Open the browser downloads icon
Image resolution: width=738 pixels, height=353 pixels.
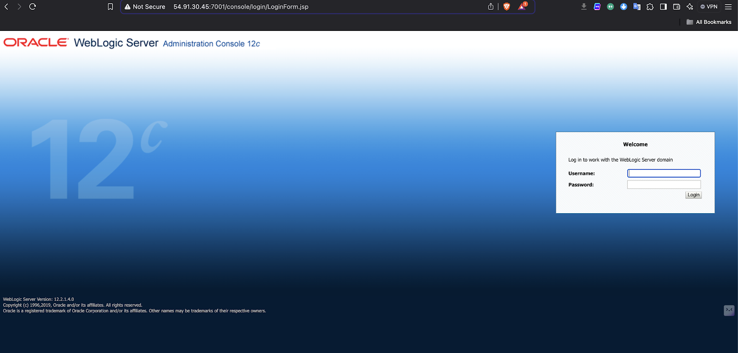tap(584, 6)
